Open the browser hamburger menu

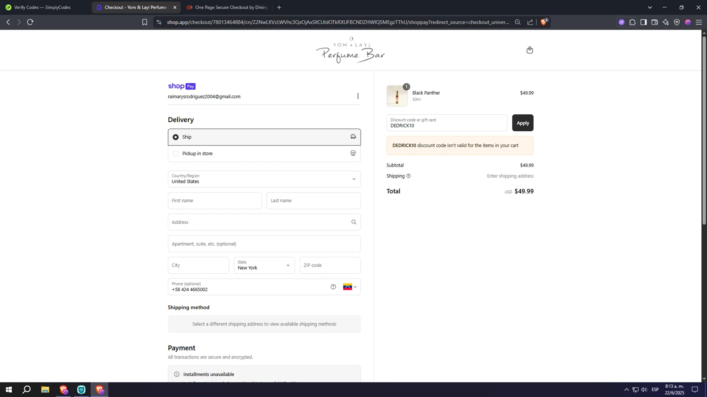(699, 22)
